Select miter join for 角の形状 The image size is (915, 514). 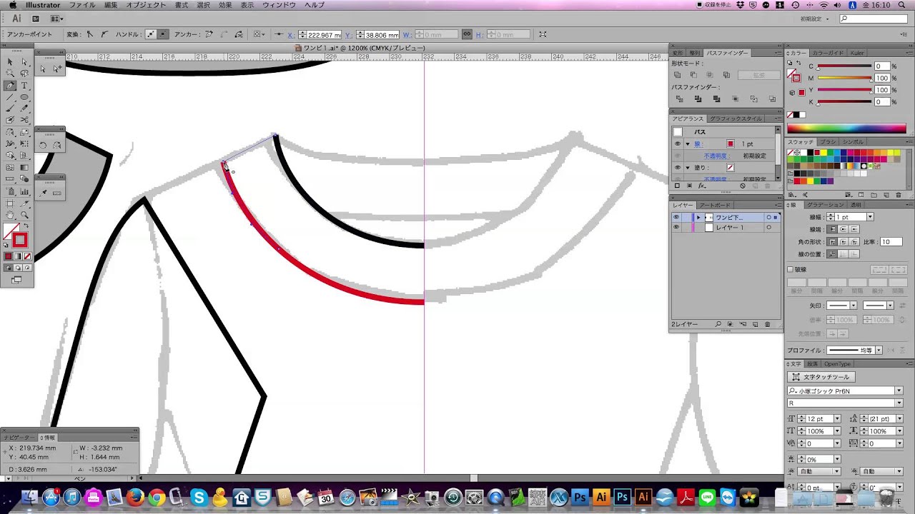832,242
